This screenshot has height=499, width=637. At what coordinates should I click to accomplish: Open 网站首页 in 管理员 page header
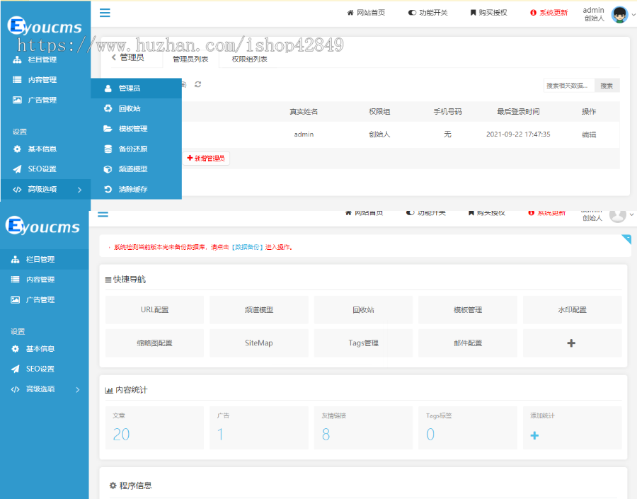tap(366, 13)
